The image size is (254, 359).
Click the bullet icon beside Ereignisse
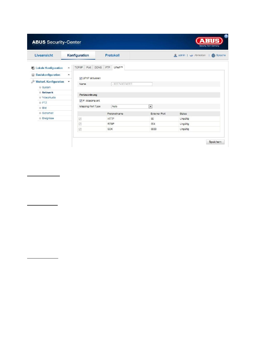pyautogui.click(x=40, y=118)
